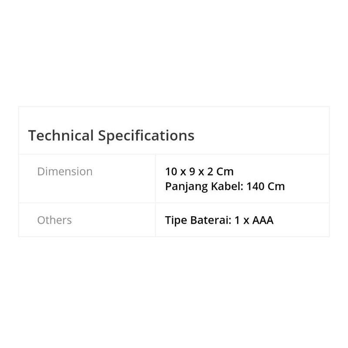Click the AAA battery type text
Viewport: 348px width, 348px height.
[263, 220]
